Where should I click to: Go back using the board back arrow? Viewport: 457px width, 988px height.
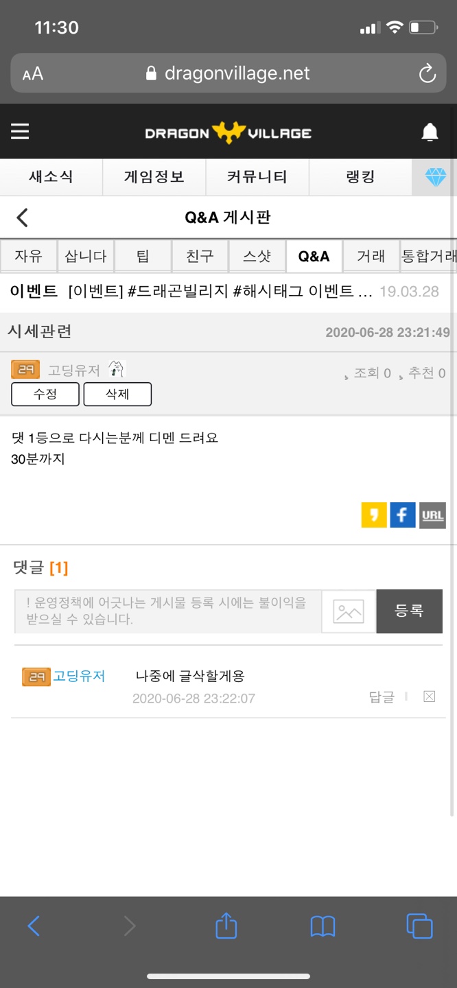point(23,217)
